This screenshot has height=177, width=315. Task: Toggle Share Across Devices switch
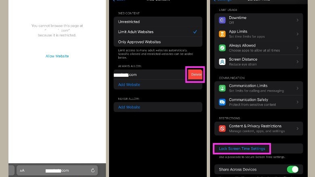292,169
